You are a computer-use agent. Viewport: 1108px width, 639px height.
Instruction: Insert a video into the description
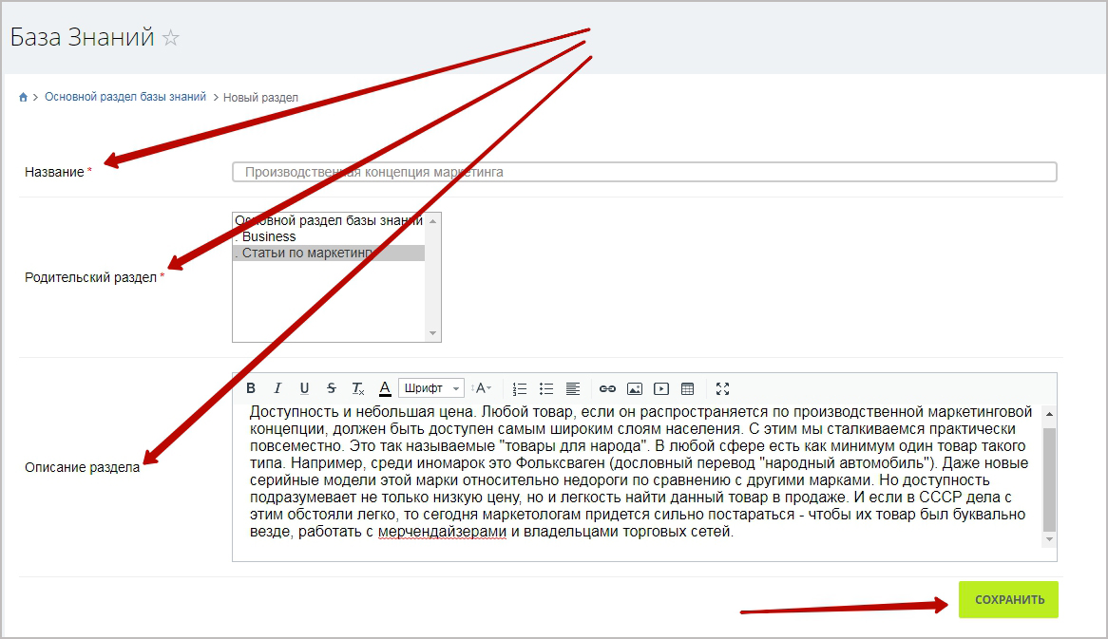pyautogui.click(x=661, y=388)
